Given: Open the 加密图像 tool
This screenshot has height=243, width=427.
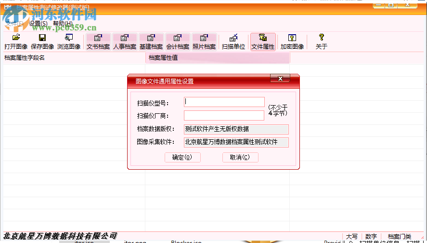Looking at the screenshot, I should click(292, 42).
